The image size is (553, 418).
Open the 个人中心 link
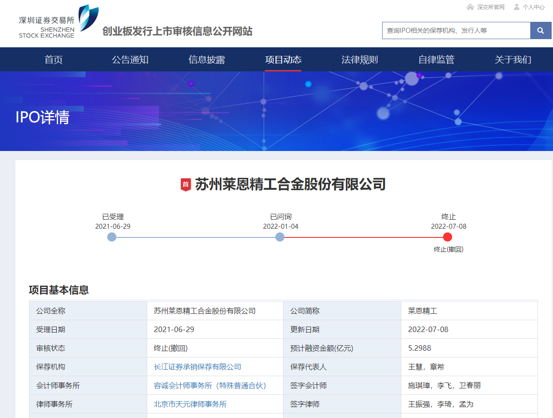533,7
